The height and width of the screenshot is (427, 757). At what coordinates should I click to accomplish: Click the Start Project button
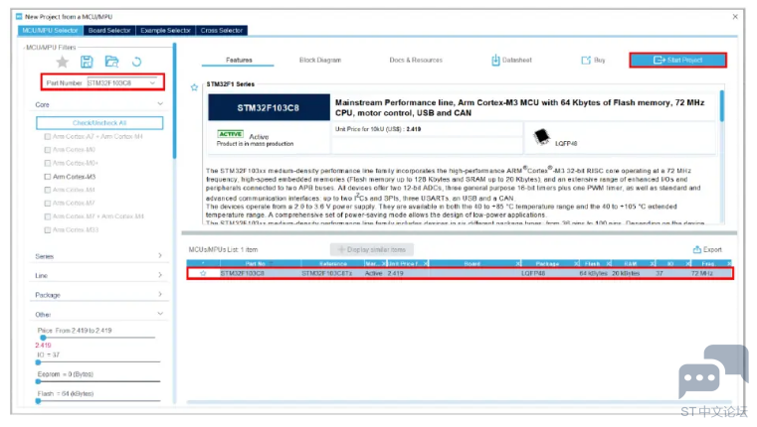(x=677, y=61)
